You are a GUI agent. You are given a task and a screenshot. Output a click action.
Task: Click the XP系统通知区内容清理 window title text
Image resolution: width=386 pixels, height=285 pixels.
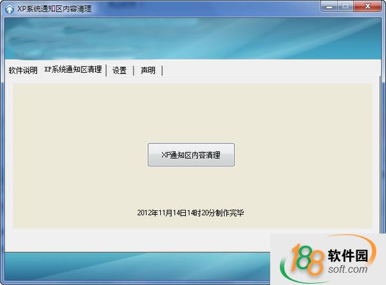pos(54,8)
